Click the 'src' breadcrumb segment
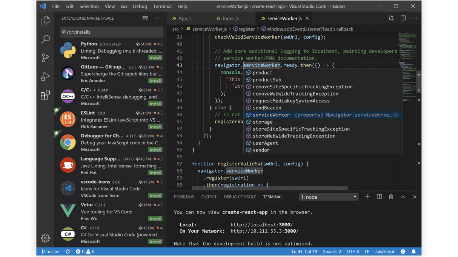The height and width of the screenshot is (257, 458). click(x=176, y=29)
